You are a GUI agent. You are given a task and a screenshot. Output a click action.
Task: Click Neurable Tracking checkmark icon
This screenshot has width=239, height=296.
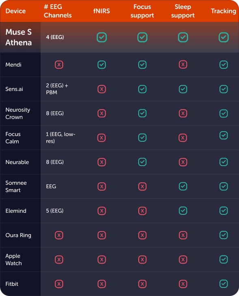coord(224,162)
